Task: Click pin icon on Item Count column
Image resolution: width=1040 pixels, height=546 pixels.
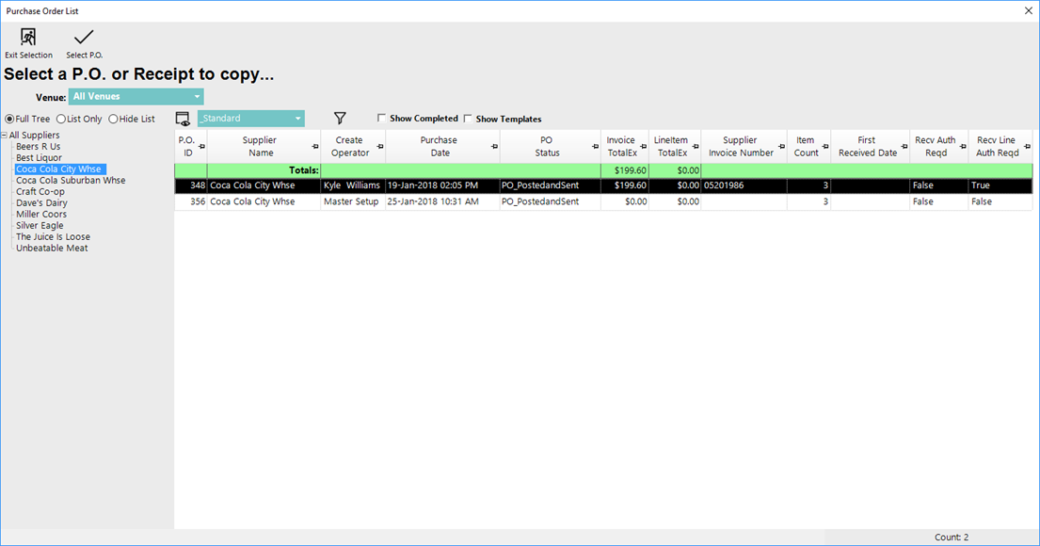Action: 824,147
